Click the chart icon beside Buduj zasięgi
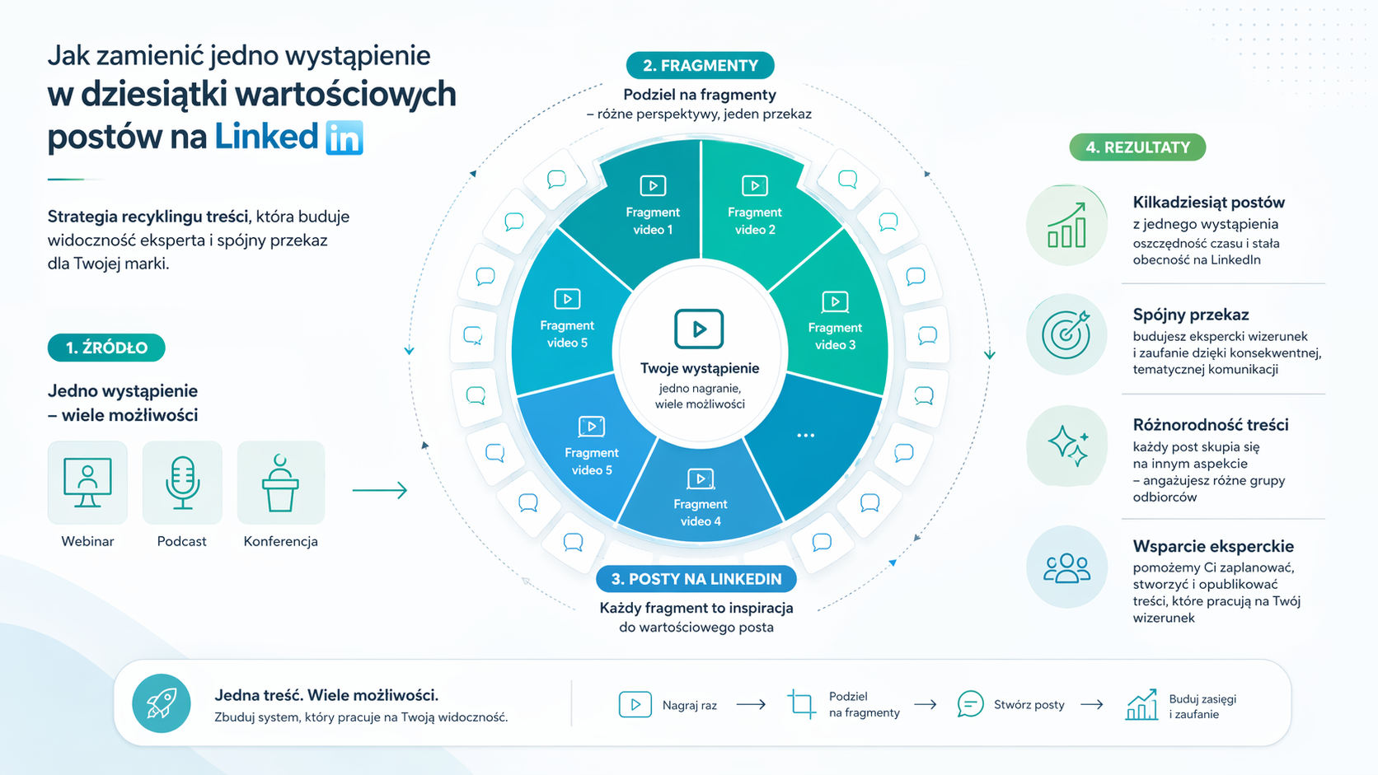1378x775 pixels. pyautogui.click(x=1141, y=705)
